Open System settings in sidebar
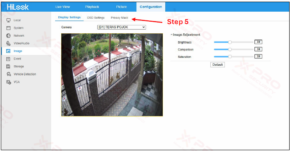Screen dimensions: 290x151 [18, 28]
